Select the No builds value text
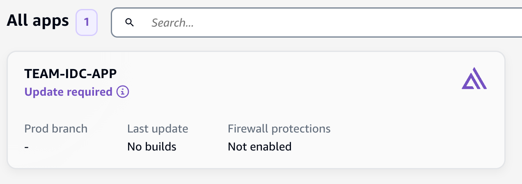Screen dimensions: 522x184 152,146
